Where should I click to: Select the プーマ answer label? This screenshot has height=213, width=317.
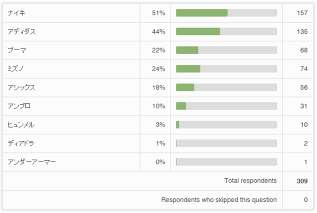[17, 50]
